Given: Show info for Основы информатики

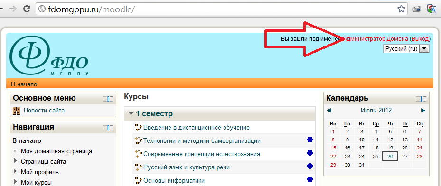Looking at the screenshot, I should (x=310, y=179).
